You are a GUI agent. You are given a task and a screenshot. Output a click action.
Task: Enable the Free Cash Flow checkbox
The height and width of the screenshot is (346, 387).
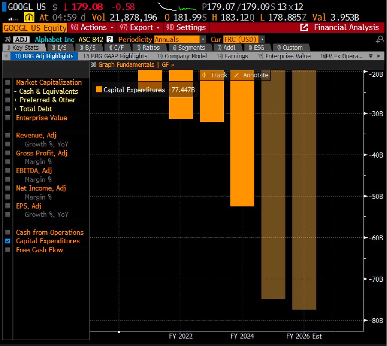[x=8, y=250]
